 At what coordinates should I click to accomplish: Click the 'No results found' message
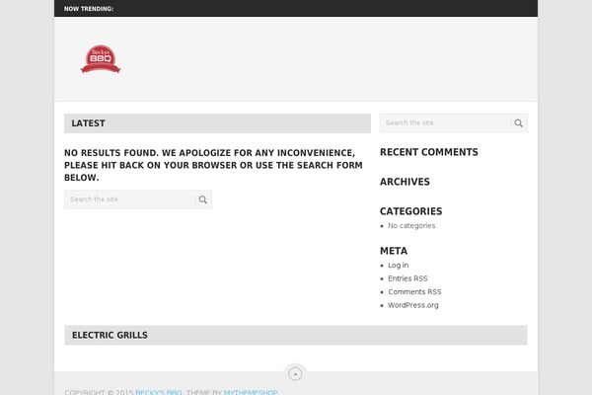(x=213, y=165)
